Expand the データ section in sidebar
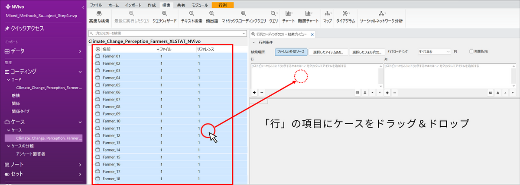 80,51
